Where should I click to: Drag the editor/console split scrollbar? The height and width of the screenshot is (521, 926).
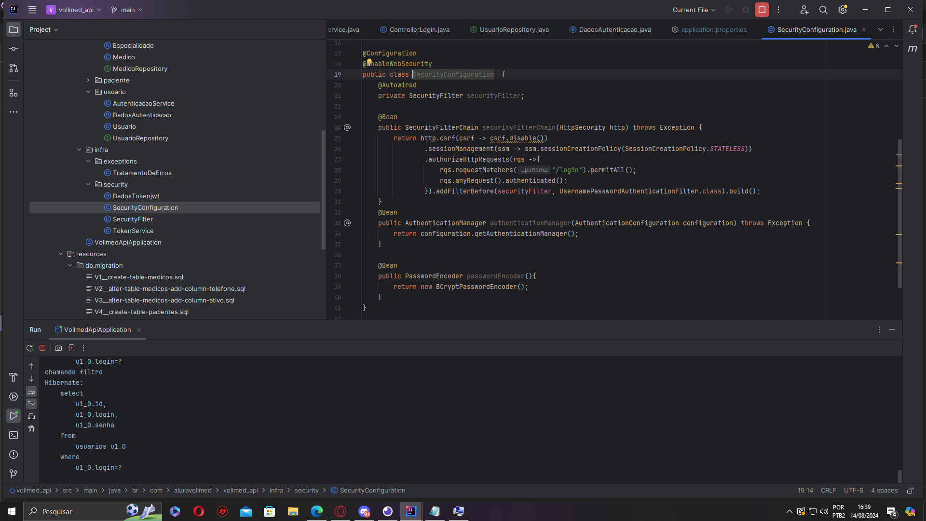pyautogui.click(x=463, y=322)
